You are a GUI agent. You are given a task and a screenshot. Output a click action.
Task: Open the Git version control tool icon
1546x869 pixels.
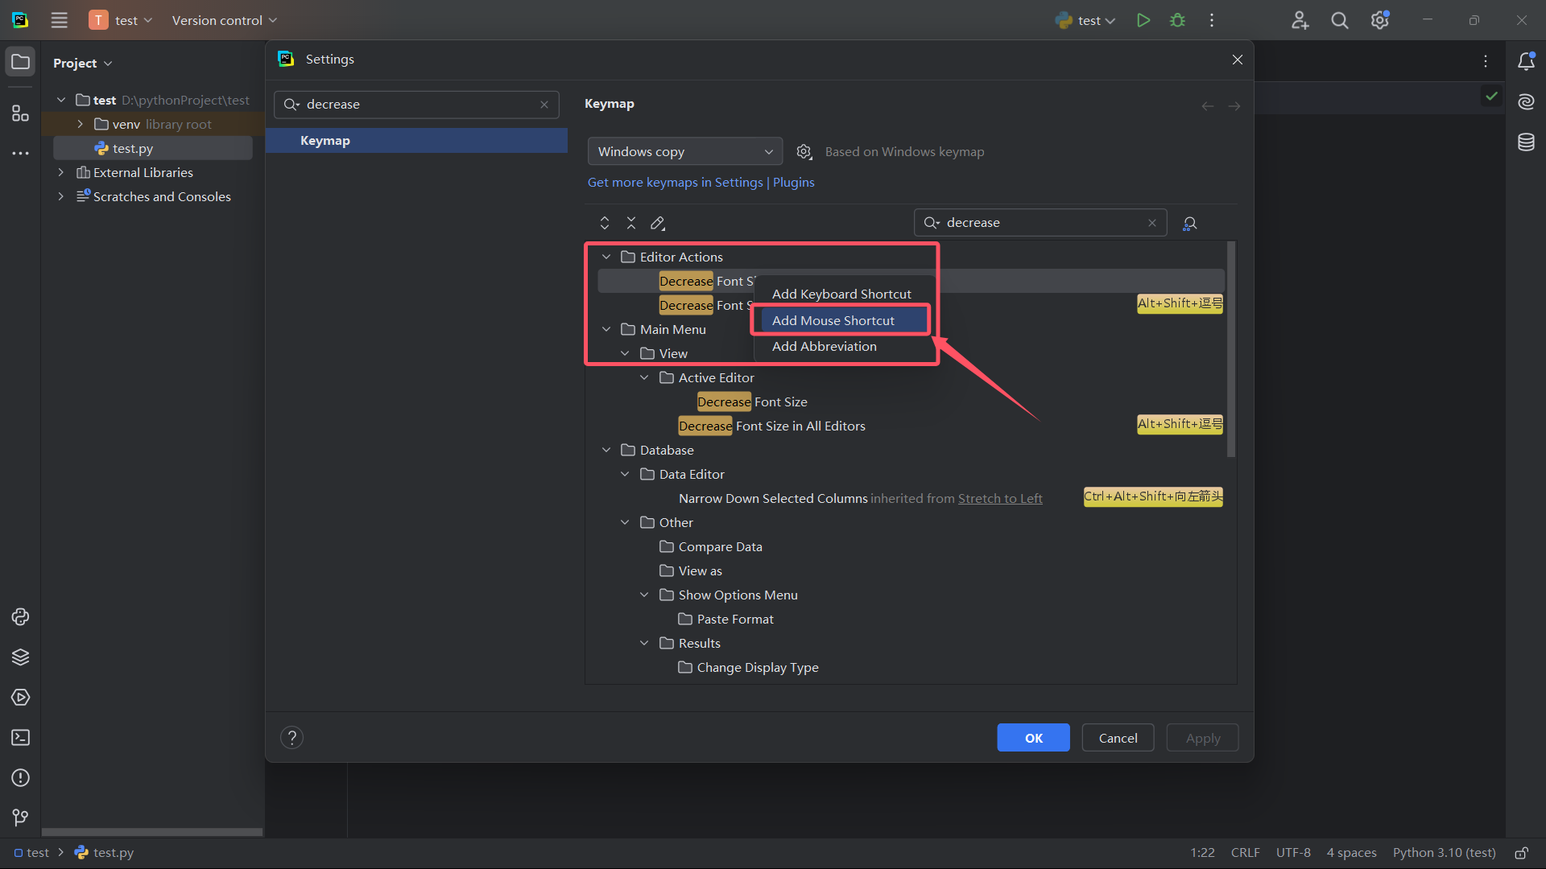[20, 818]
